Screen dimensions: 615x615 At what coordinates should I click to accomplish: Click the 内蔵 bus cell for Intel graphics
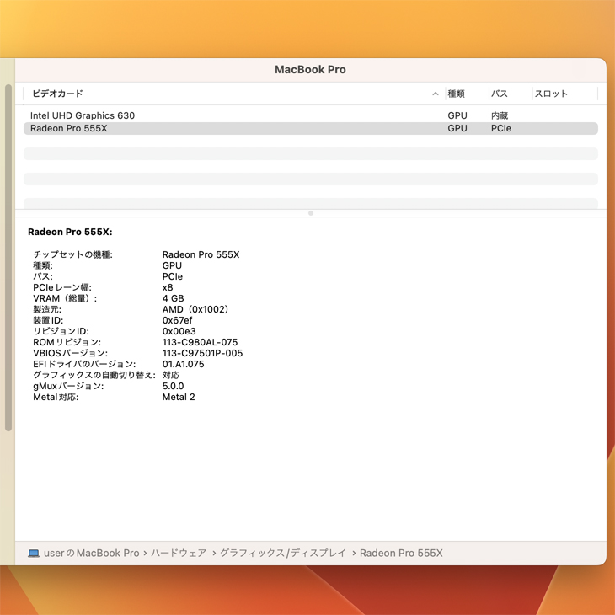(x=500, y=115)
